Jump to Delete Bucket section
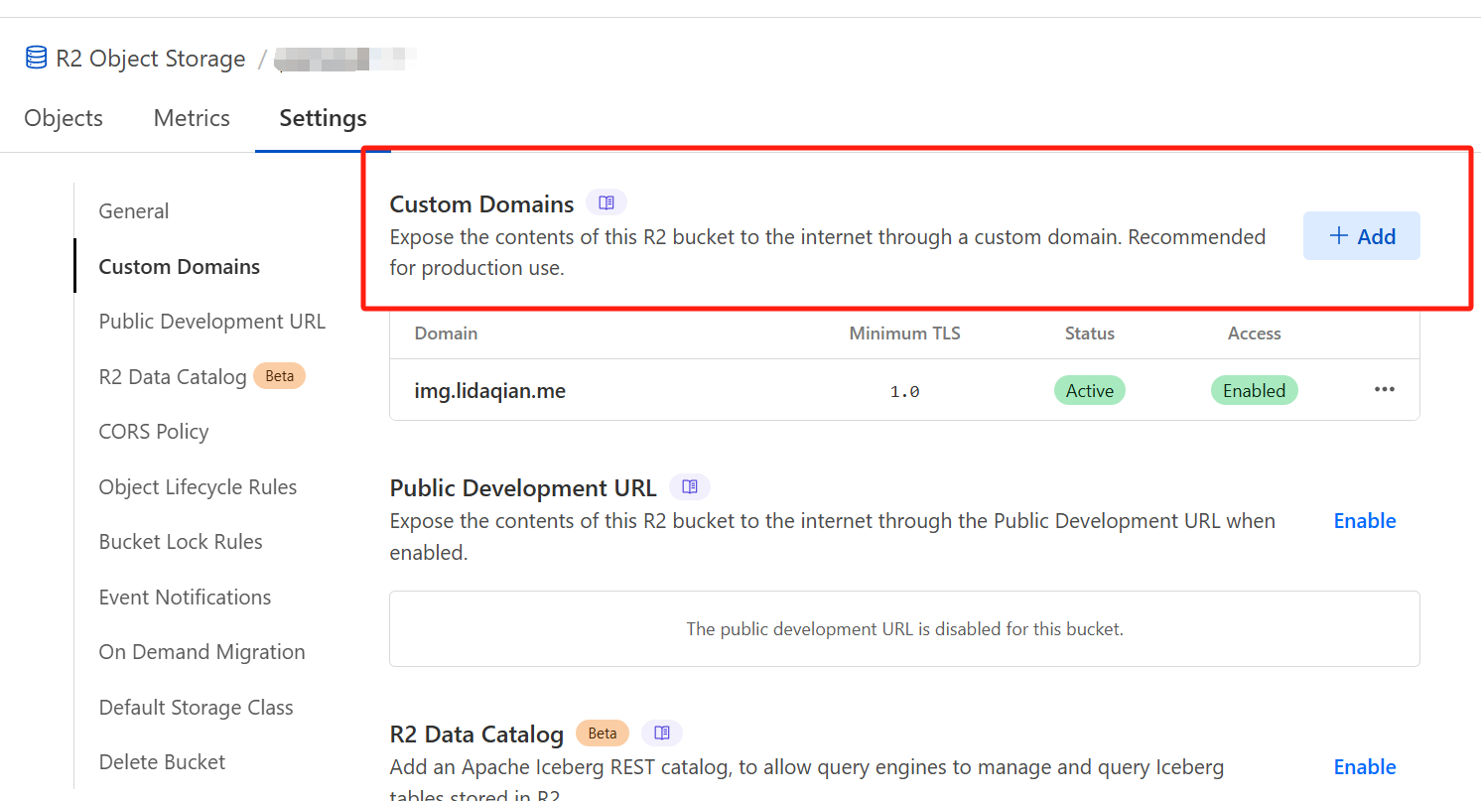This screenshot has height=801, width=1481. (162, 762)
